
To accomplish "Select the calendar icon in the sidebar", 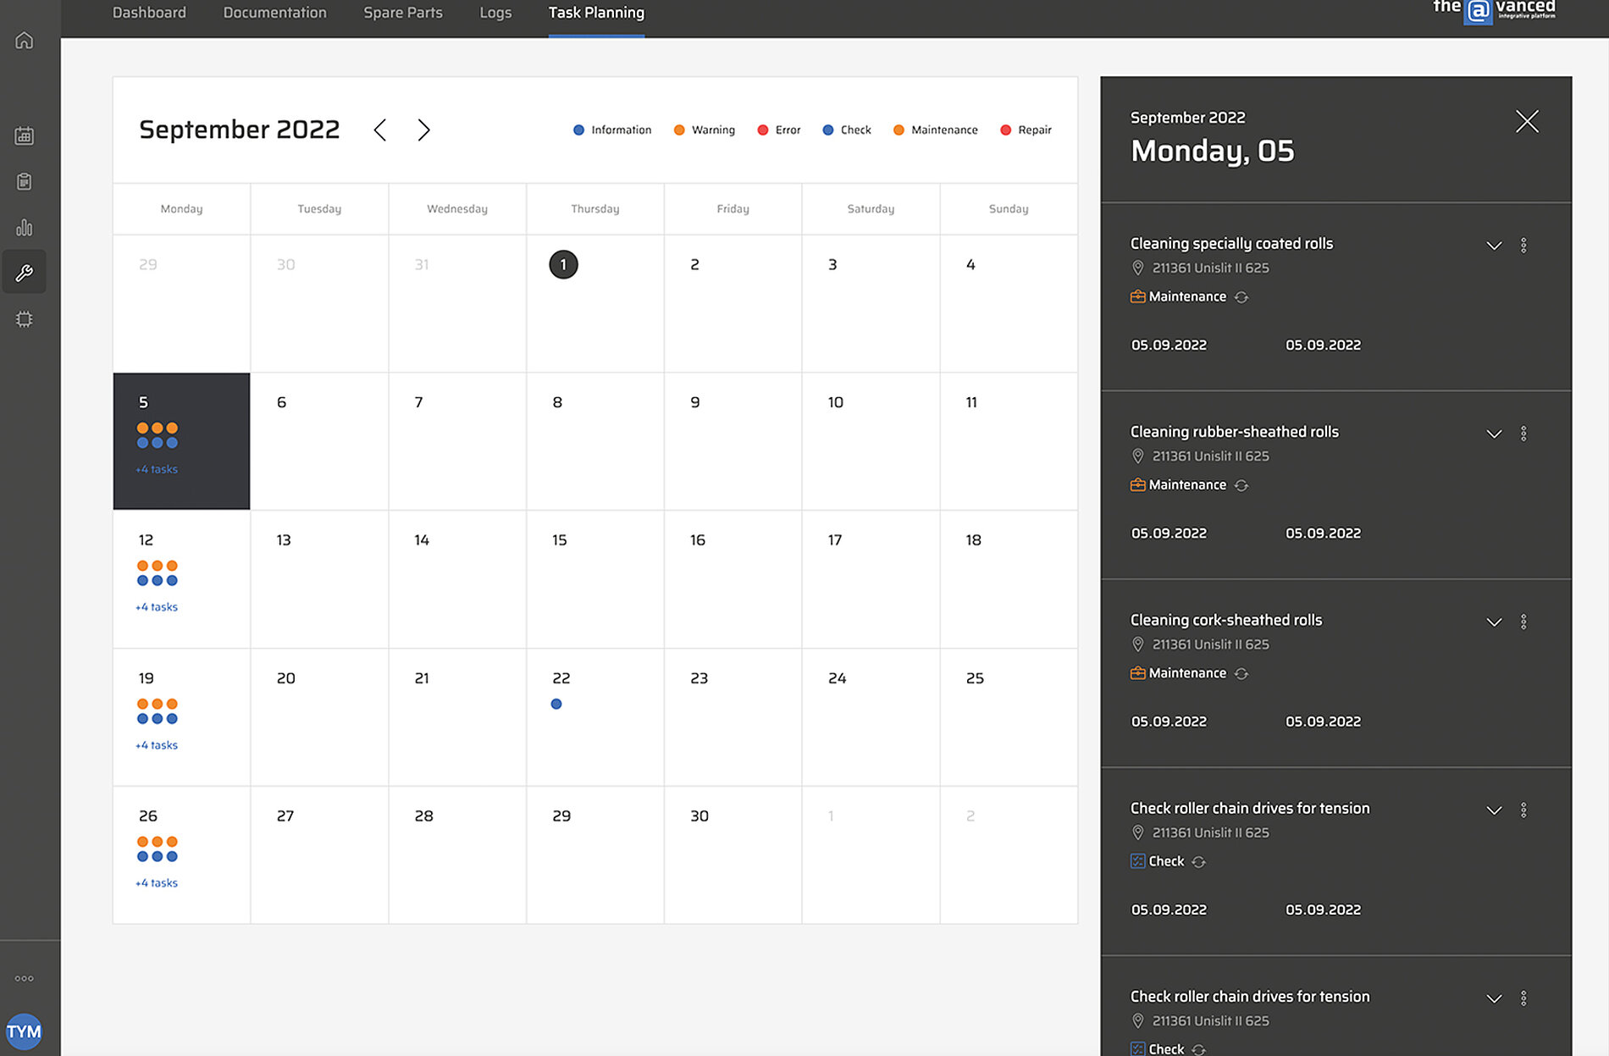I will (25, 135).
